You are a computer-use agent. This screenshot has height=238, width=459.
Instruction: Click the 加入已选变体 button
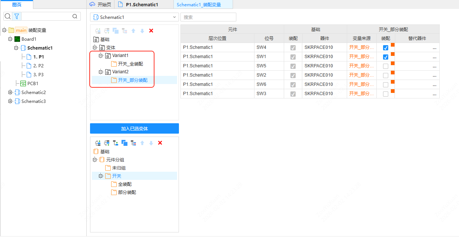(134, 129)
